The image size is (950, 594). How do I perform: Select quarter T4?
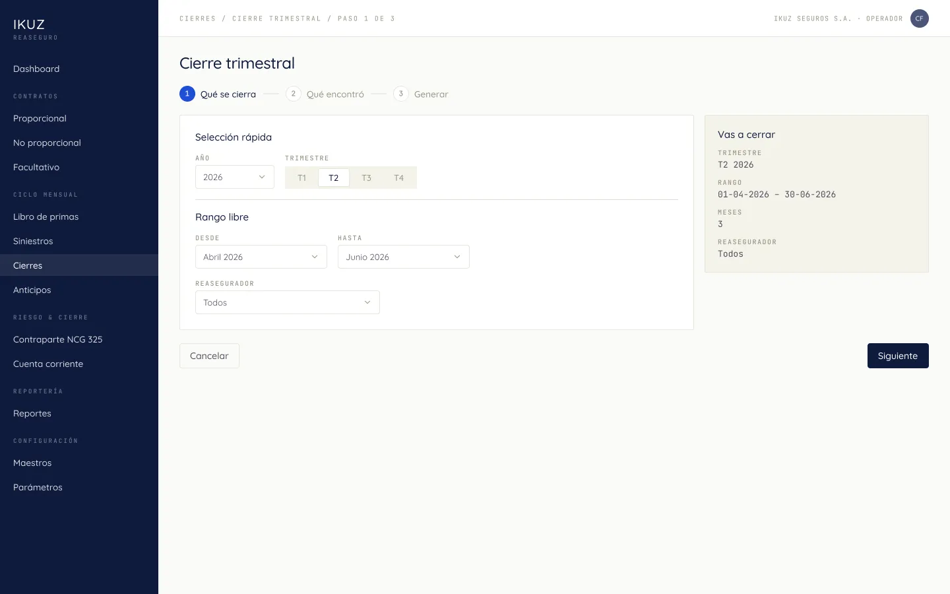tap(399, 178)
